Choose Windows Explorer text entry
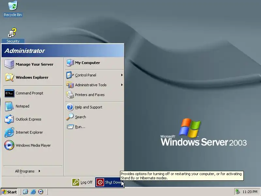The image size is (261, 196). pyautogui.click(x=32, y=77)
